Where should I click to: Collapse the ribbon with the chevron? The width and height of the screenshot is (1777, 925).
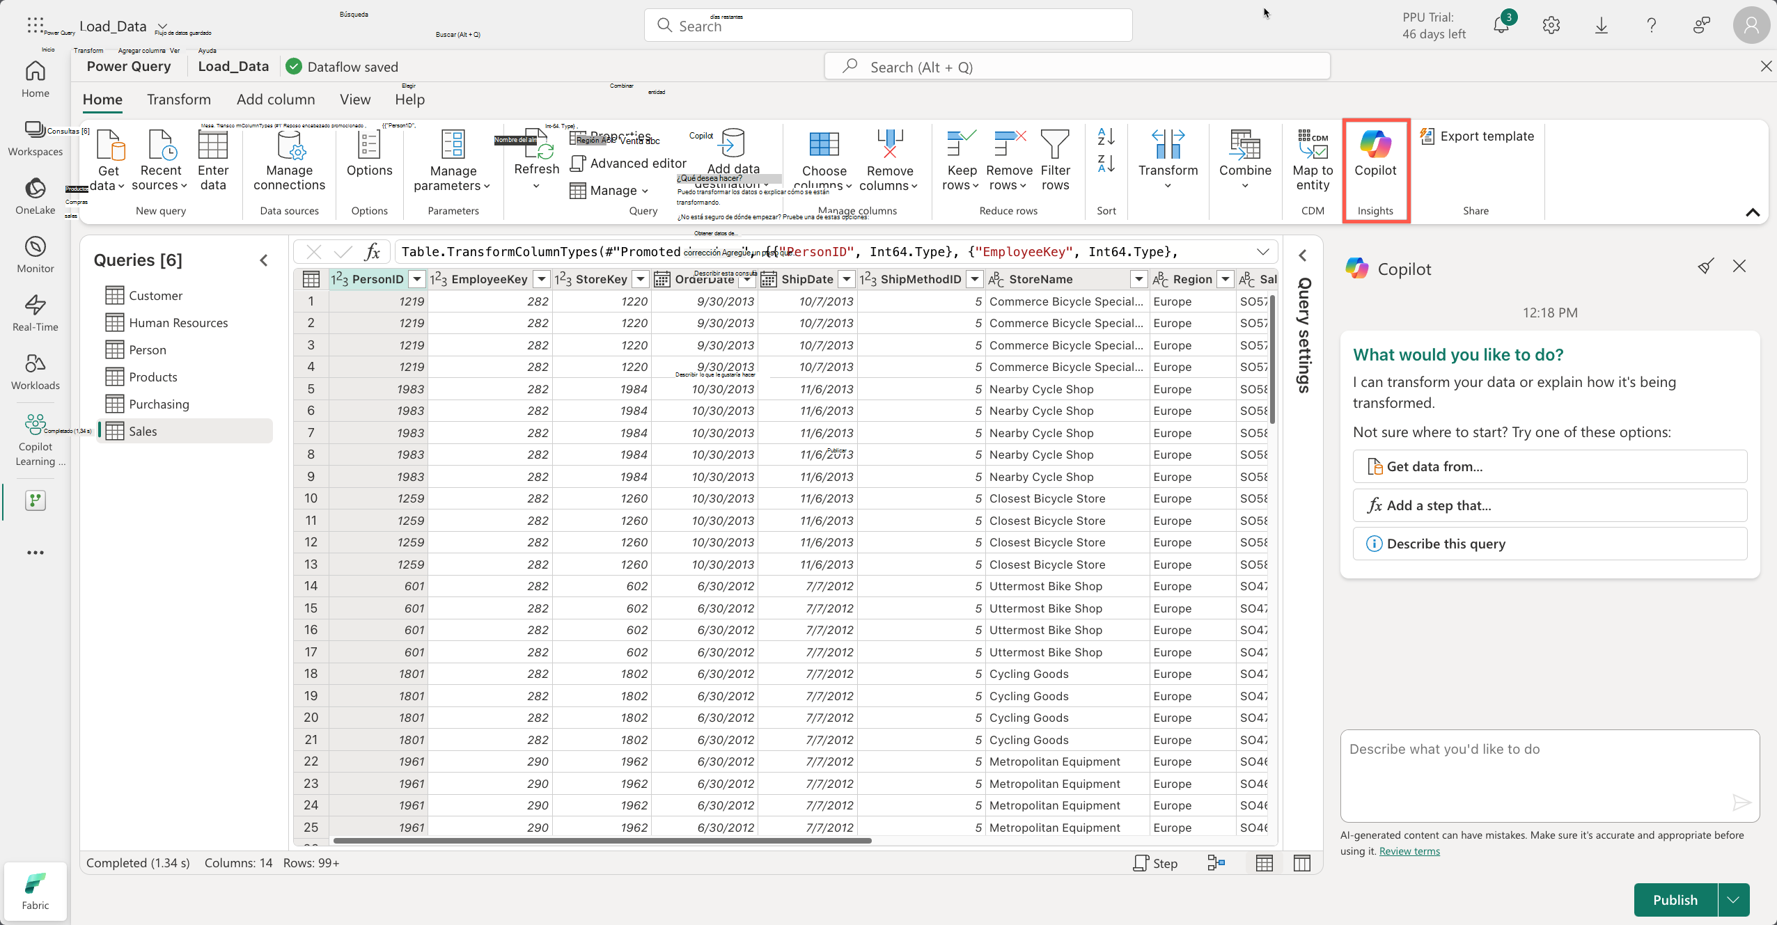click(1753, 212)
